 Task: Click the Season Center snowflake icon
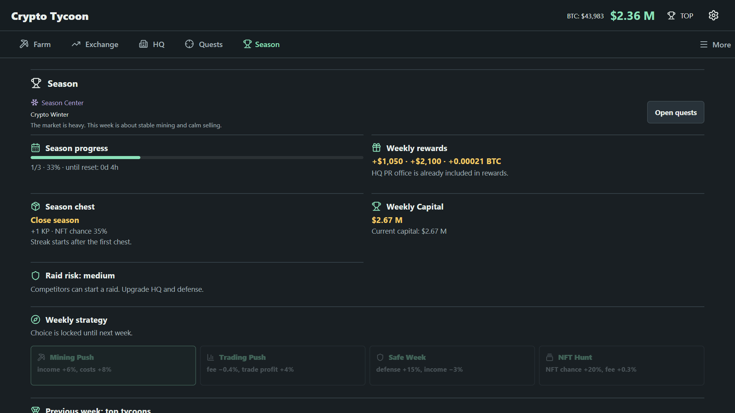pos(34,102)
